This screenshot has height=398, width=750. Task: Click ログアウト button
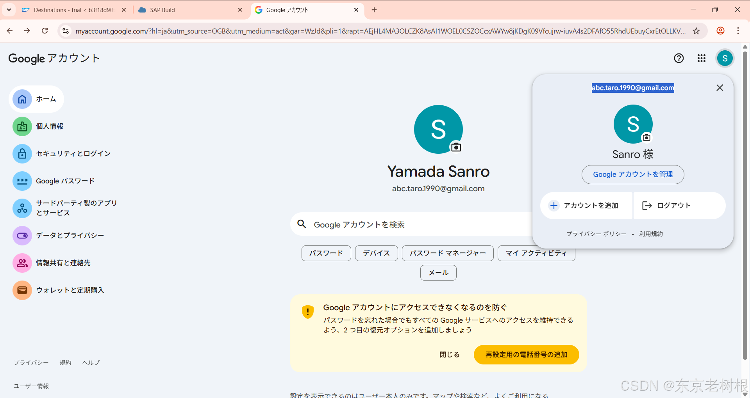679,206
